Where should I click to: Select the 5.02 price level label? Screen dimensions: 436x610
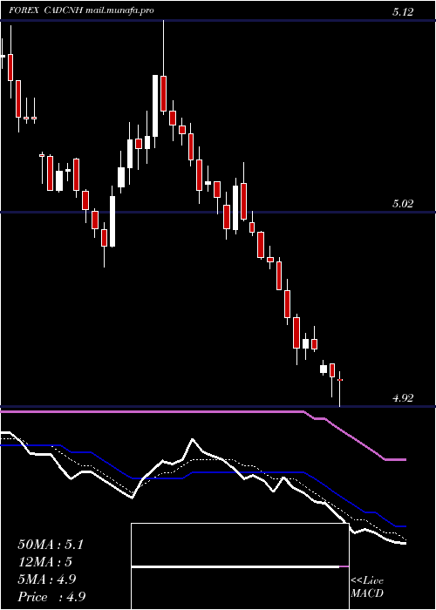tap(402, 203)
